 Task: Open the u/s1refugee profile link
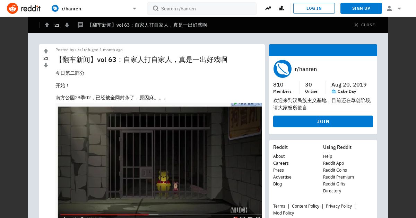[87, 50]
